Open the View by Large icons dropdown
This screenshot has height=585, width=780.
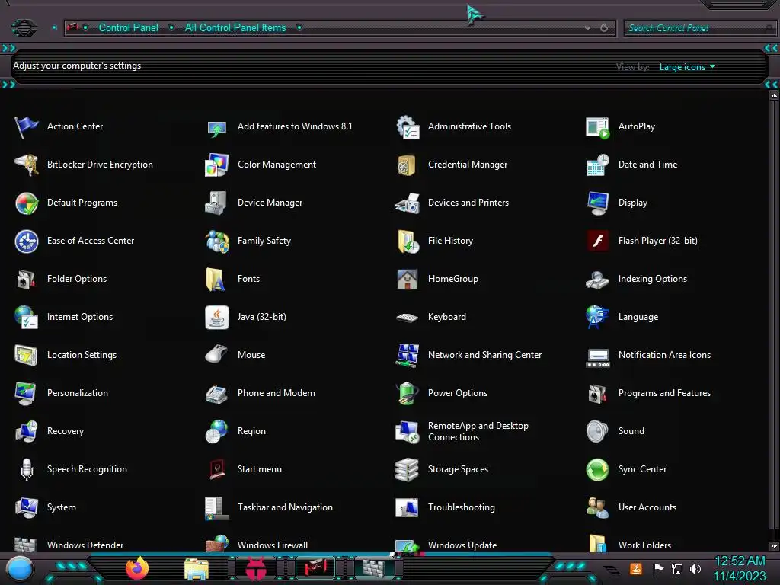point(687,67)
